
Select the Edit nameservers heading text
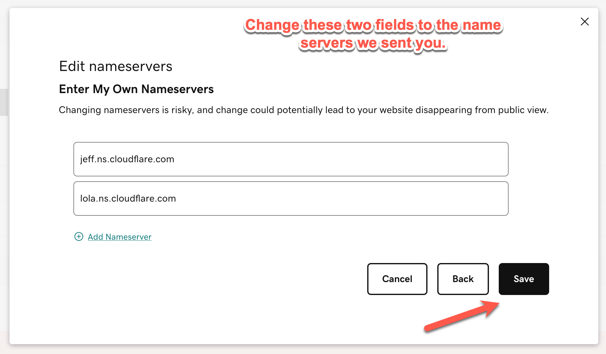point(116,66)
